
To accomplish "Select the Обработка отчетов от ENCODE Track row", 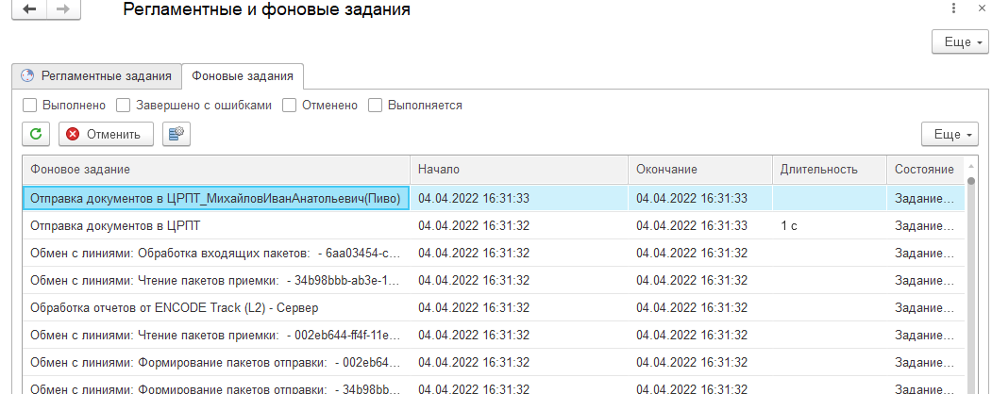I will [215, 307].
